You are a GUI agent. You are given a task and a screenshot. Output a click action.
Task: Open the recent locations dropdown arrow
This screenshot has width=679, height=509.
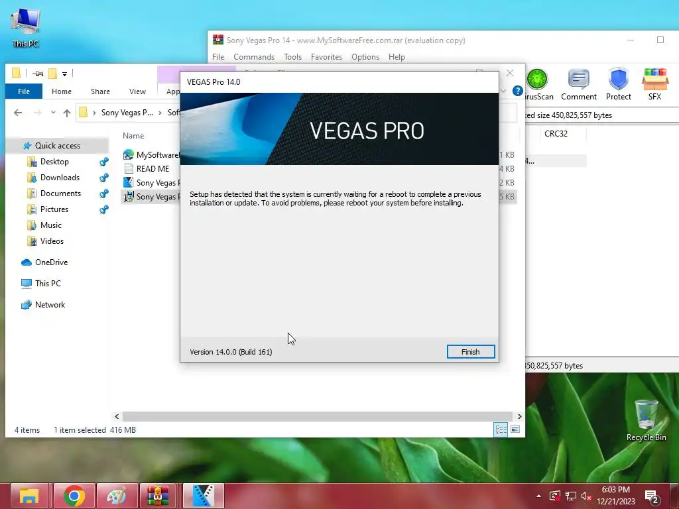point(53,113)
